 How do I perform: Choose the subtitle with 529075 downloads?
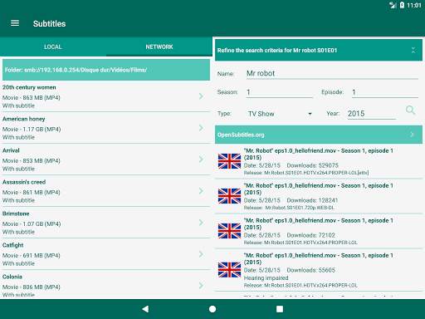pyautogui.click(x=319, y=161)
